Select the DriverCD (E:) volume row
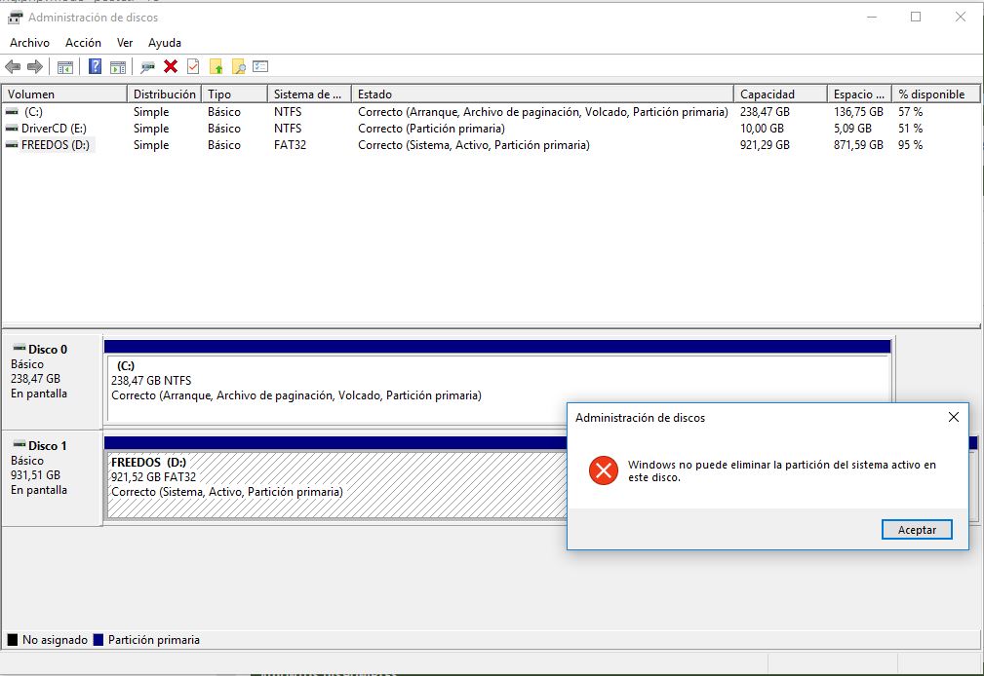This screenshot has height=676, width=984. tap(54, 129)
